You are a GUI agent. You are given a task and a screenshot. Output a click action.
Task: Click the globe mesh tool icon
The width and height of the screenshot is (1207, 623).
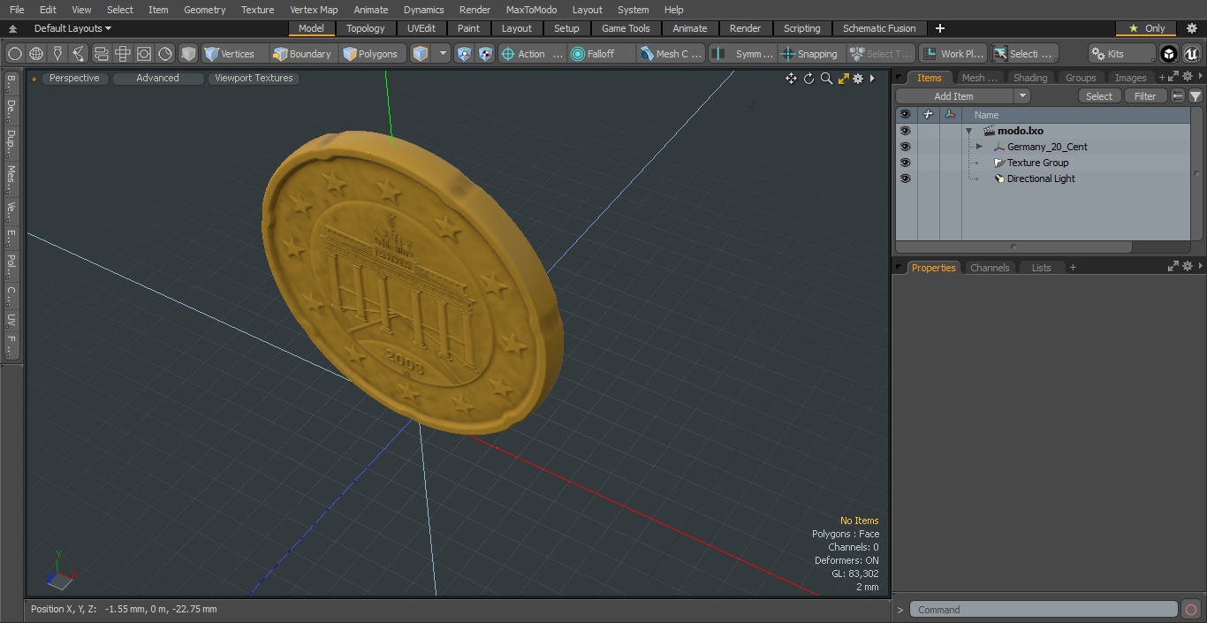point(36,54)
